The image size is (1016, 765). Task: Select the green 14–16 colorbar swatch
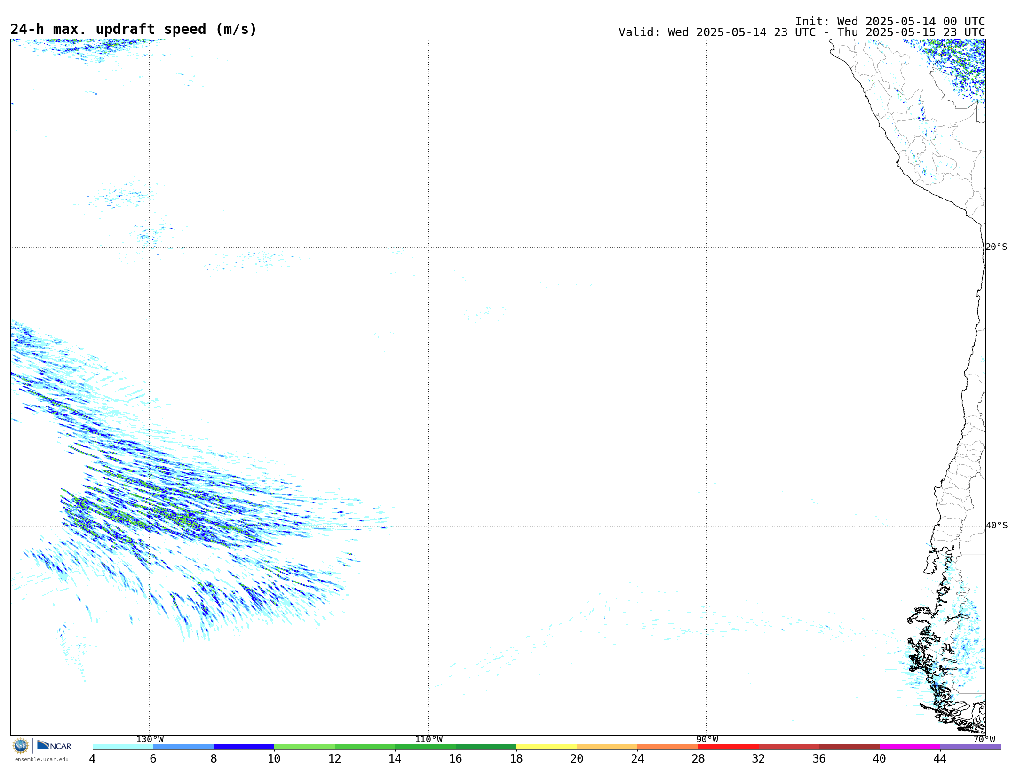coord(426,747)
